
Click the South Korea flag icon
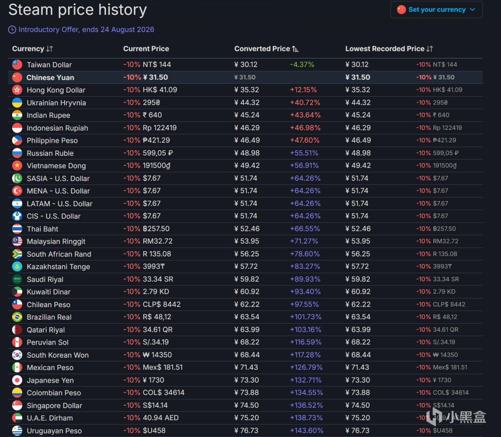point(17,355)
